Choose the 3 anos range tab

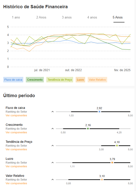click(67, 17)
